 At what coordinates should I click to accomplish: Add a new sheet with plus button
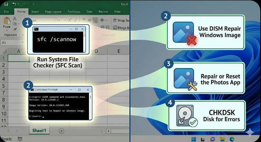pyautogui.click(x=61, y=131)
